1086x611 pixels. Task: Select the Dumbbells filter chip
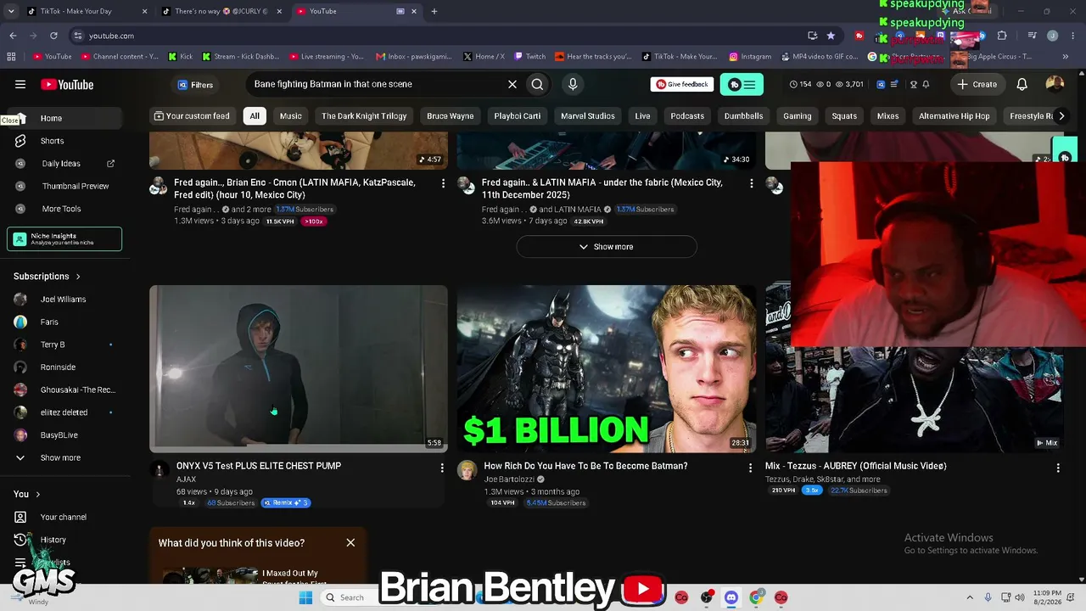(744, 115)
